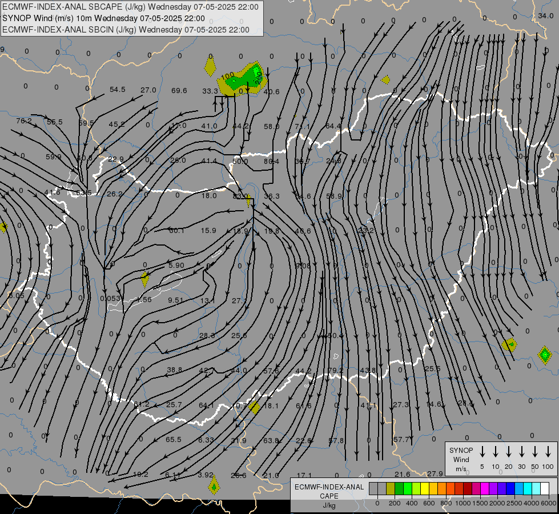
Task: Select the dark green swatch in CAPE legend
Action: point(399,489)
